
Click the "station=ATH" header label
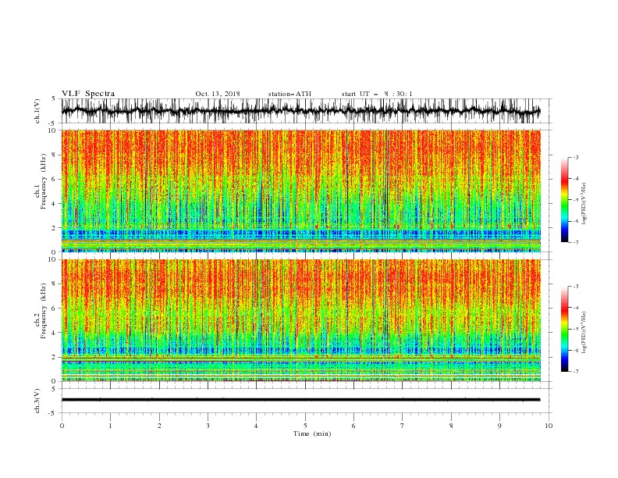pyautogui.click(x=289, y=94)
